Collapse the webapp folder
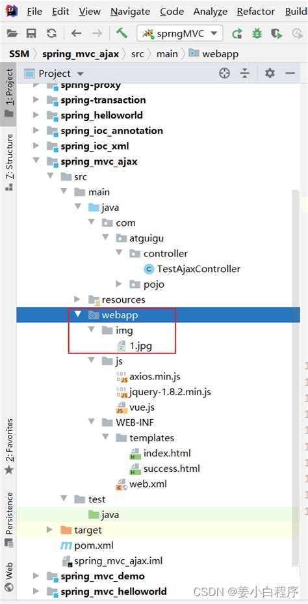 (x=78, y=314)
